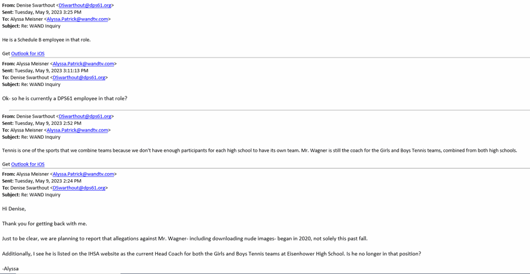530x274 pixels.
Task: Open Denise's address in the 3:11 PM To line
Action: pos(79,78)
